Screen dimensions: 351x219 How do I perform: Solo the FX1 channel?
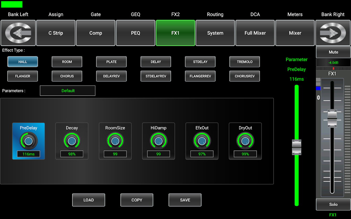click(x=333, y=204)
